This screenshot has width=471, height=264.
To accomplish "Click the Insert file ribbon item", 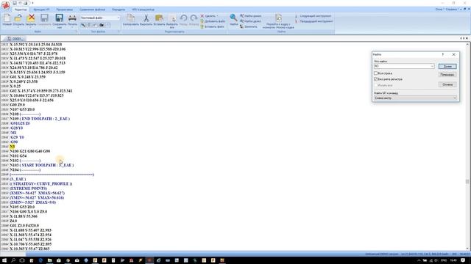I will (212, 26).
